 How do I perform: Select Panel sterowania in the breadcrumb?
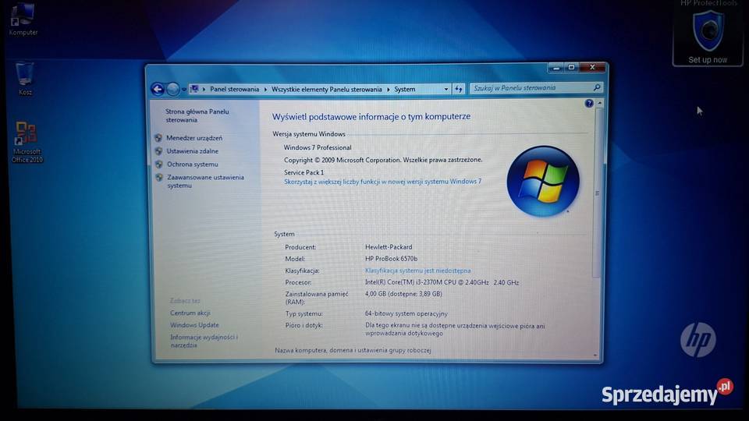click(234, 89)
